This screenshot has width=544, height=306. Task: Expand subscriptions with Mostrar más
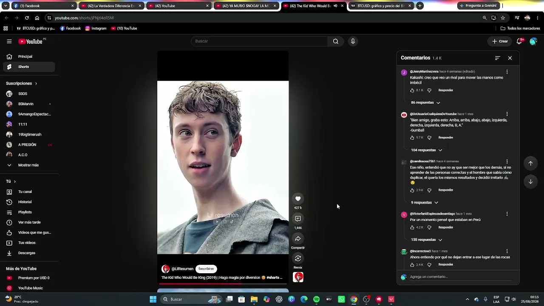click(x=28, y=165)
